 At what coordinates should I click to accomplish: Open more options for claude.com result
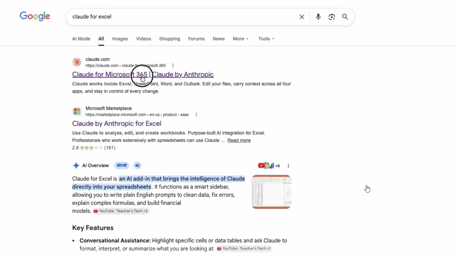click(x=173, y=66)
